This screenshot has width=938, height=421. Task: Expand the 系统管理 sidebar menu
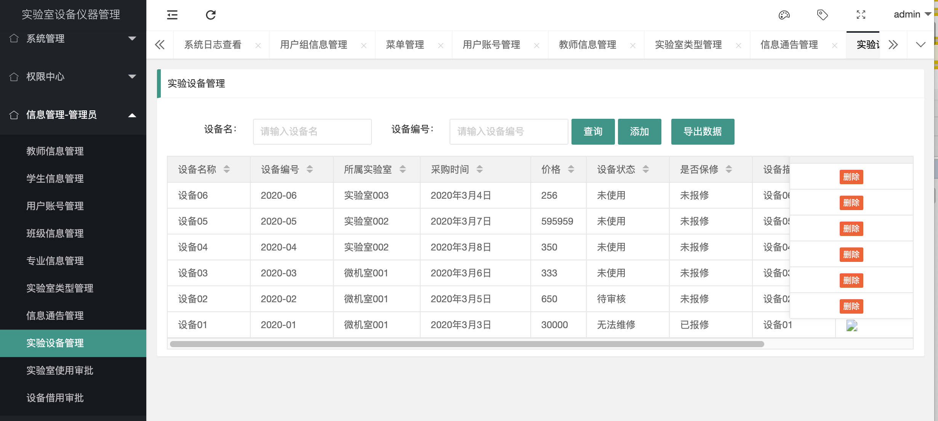tap(132, 38)
